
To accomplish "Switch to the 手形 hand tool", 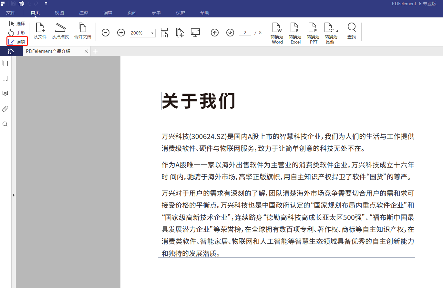I will coord(17,32).
